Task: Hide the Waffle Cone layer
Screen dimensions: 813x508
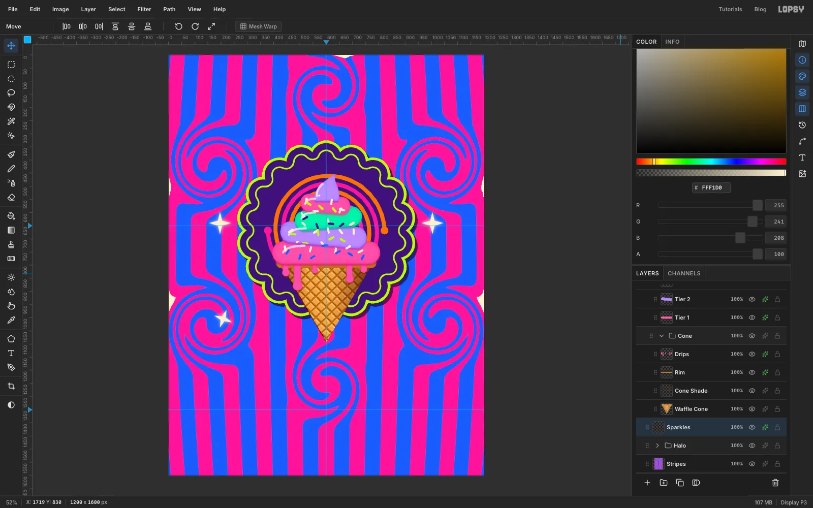Action: tap(752, 409)
